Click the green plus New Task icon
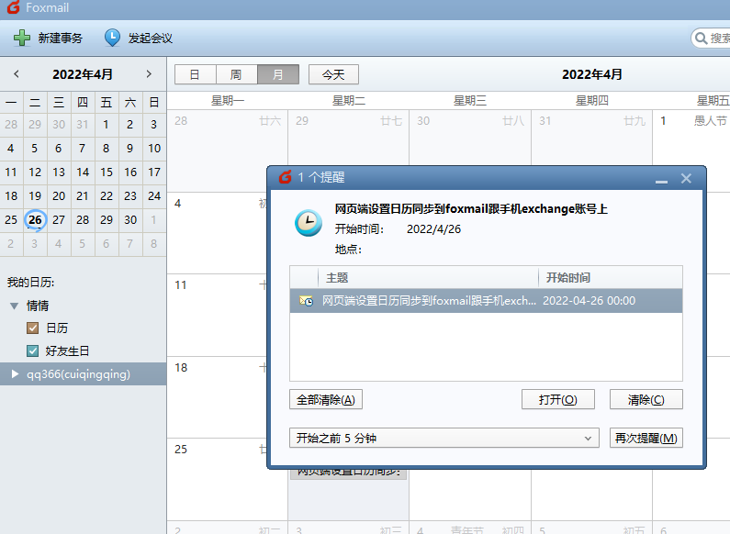The image size is (730, 534). pos(22,38)
